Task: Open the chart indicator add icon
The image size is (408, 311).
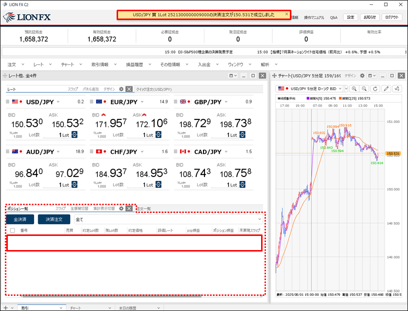Action: tap(397, 89)
